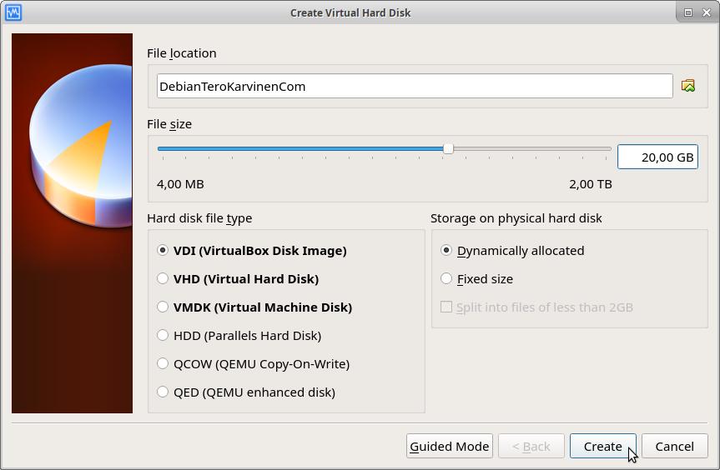Select VMDK (Virtual Machine Disk) format
The height and width of the screenshot is (470, 720).
163,307
